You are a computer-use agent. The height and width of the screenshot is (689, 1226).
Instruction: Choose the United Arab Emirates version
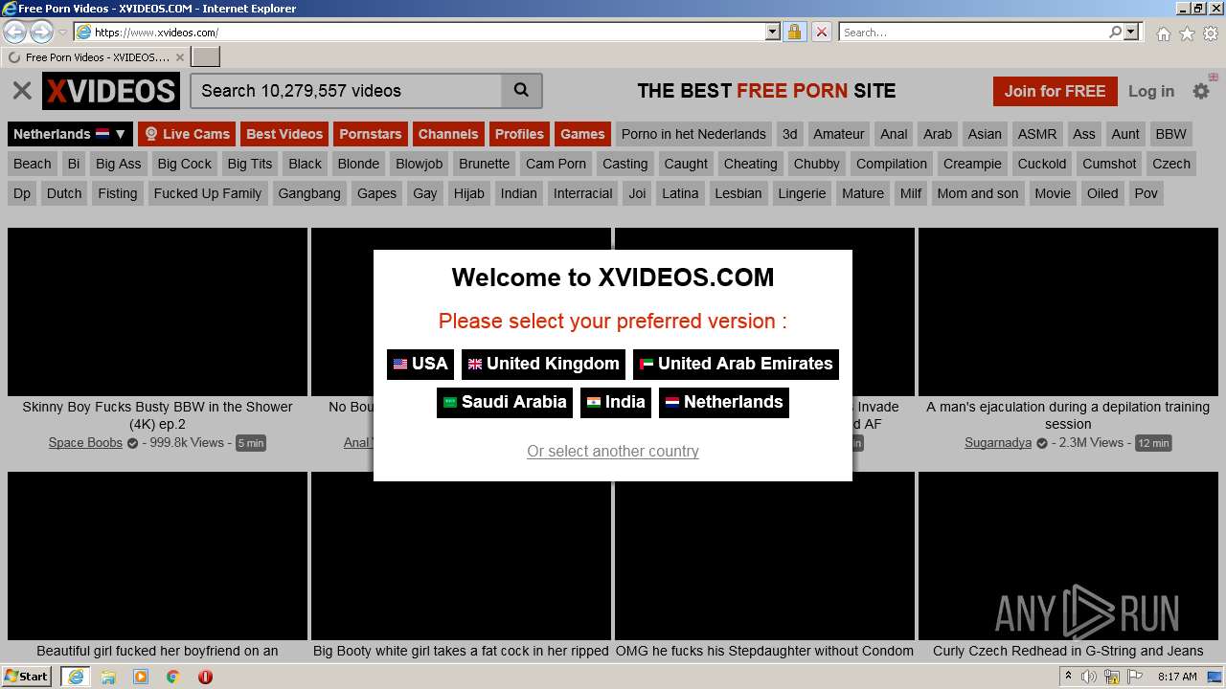(x=736, y=364)
